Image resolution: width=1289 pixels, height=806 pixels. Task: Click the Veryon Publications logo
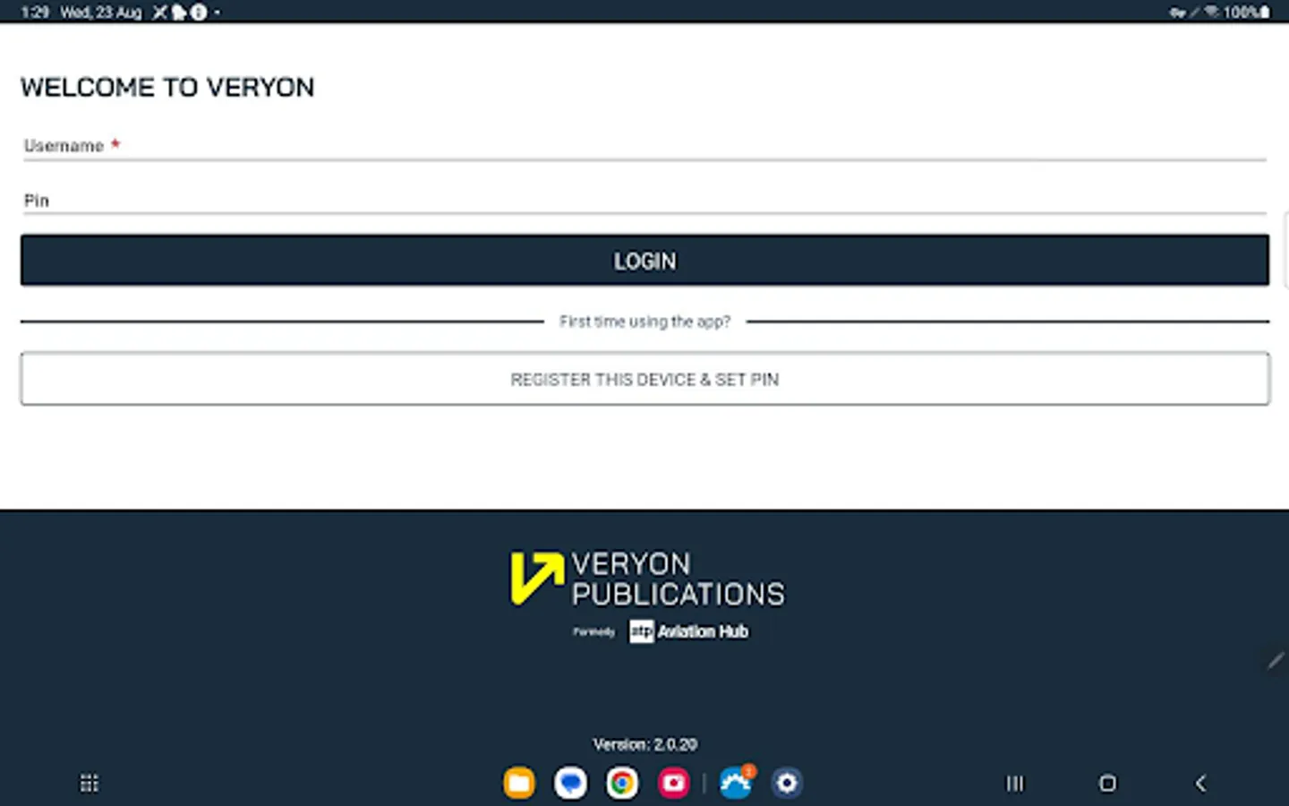pos(647,579)
